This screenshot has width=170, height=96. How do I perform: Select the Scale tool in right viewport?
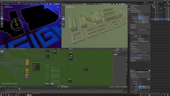(x=63, y=17)
